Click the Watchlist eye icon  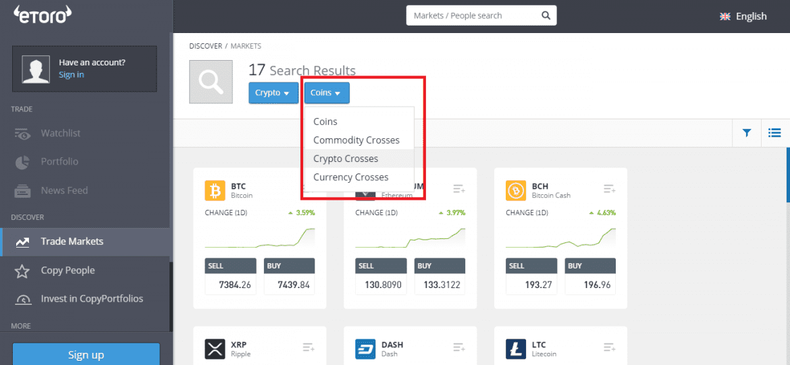22,134
